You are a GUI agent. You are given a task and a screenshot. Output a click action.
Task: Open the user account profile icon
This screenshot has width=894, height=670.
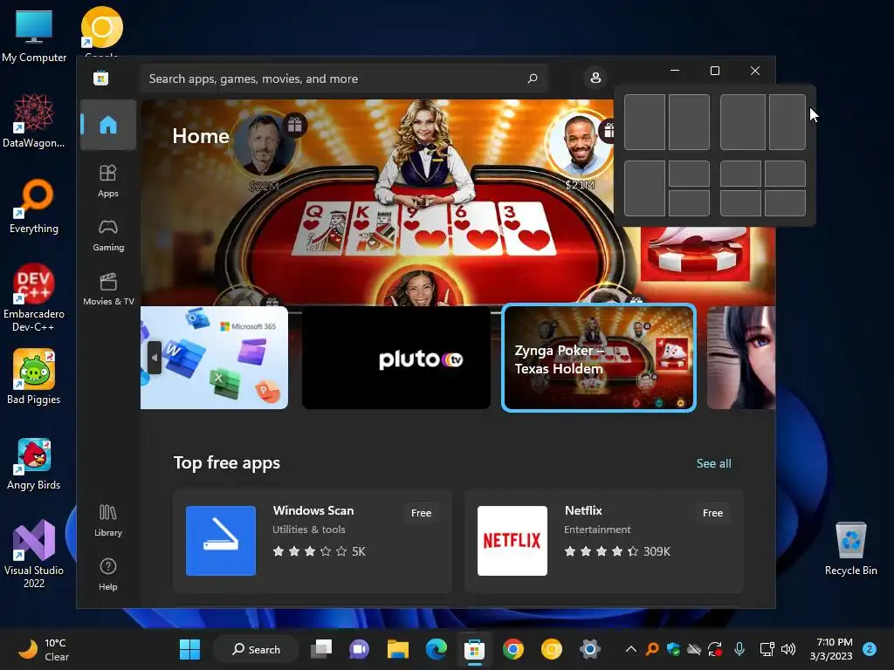coord(595,78)
